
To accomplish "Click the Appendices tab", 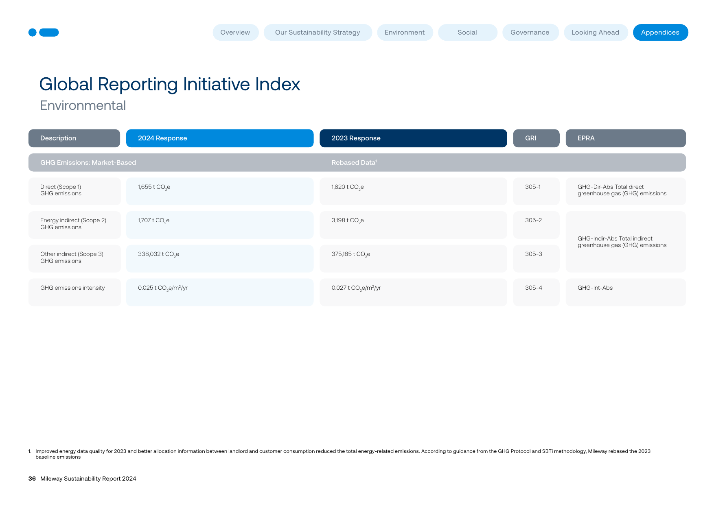I will (660, 33).
